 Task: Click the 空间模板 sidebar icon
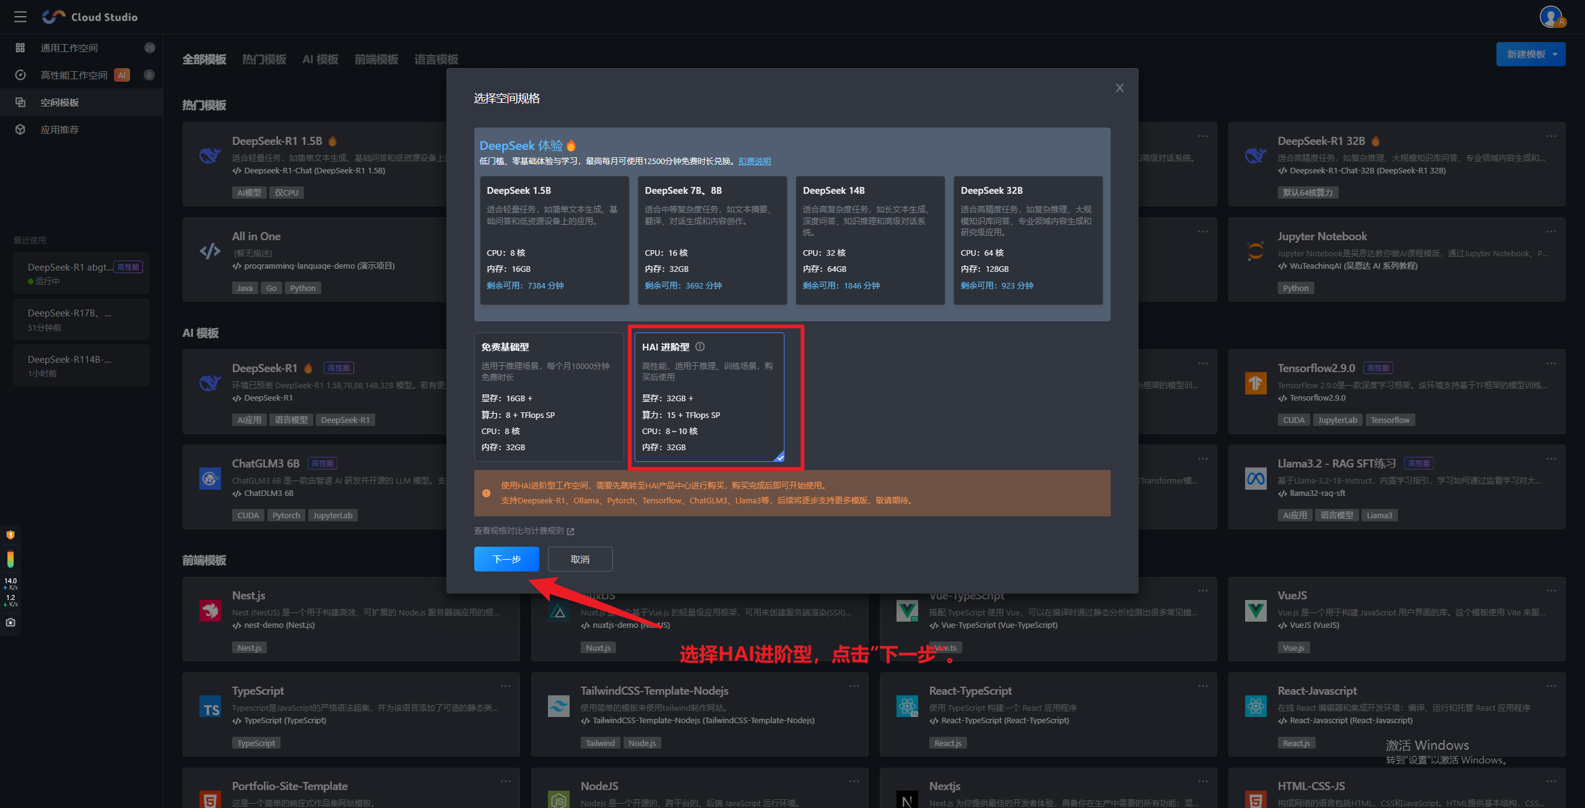(20, 102)
